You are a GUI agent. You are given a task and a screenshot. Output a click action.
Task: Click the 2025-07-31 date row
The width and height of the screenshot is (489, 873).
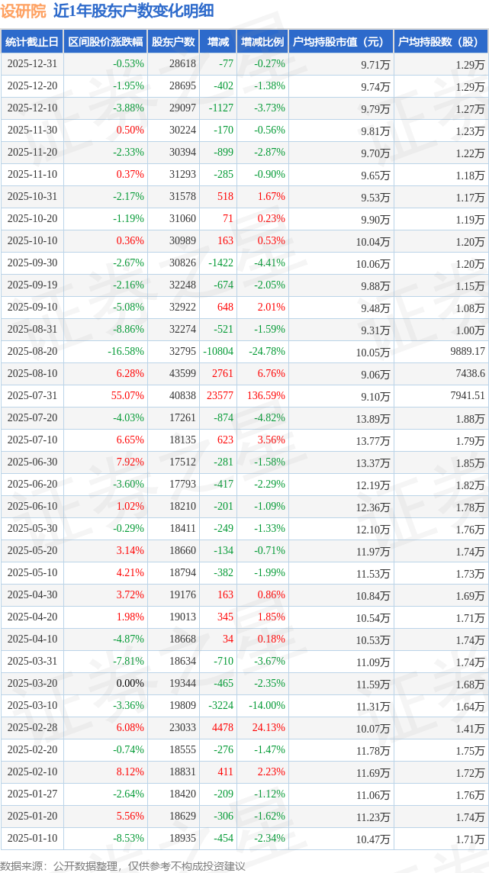(32, 396)
